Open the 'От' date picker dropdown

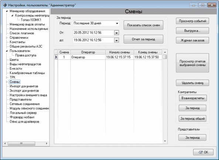click(116, 33)
